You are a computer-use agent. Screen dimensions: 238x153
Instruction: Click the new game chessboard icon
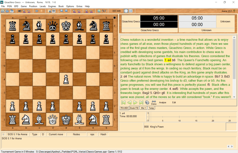tap(3, 11)
